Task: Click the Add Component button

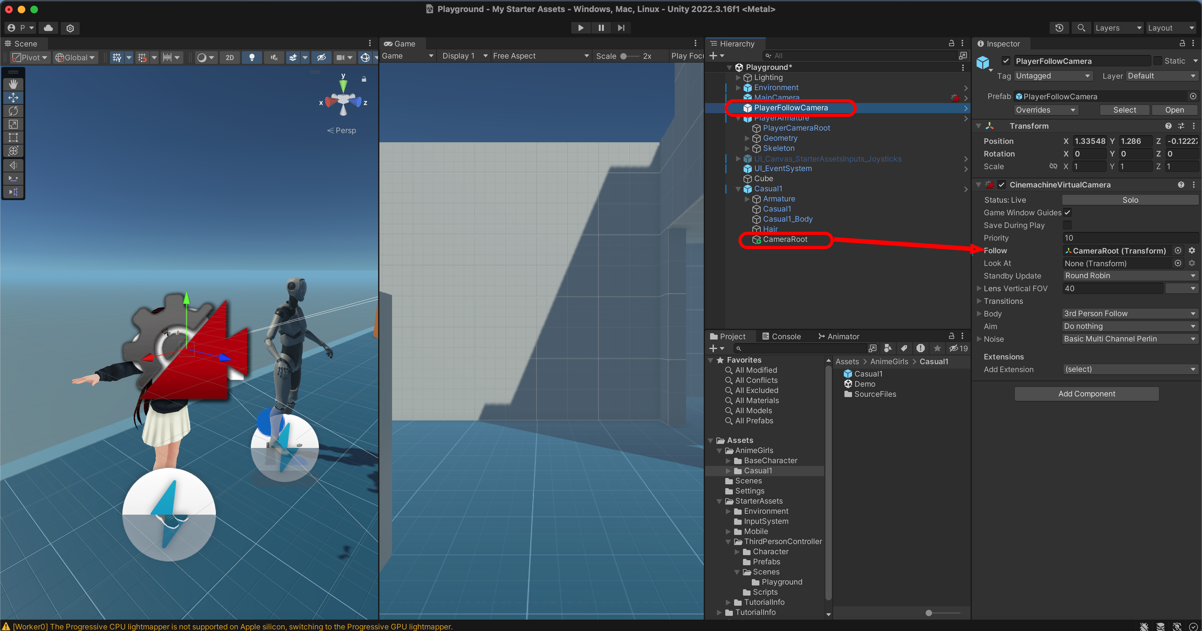Action: pos(1086,394)
